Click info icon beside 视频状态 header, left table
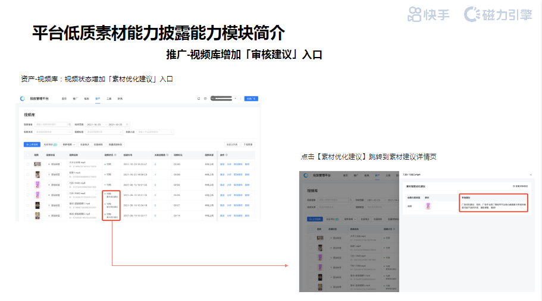 tap(115, 155)
